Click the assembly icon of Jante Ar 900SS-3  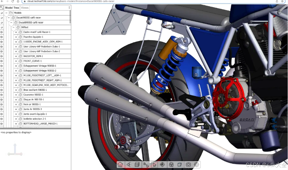20,109
